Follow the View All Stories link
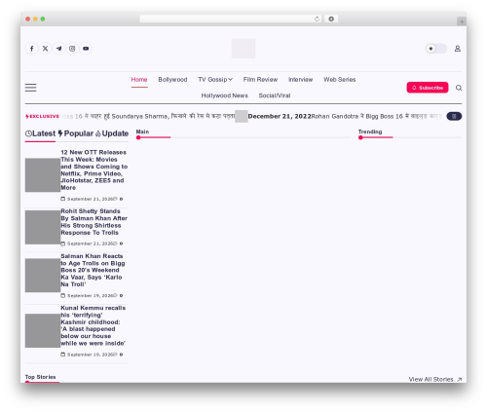Image resolution: width=487 pixels, height=412 pixels. click(x=435, y=379)
